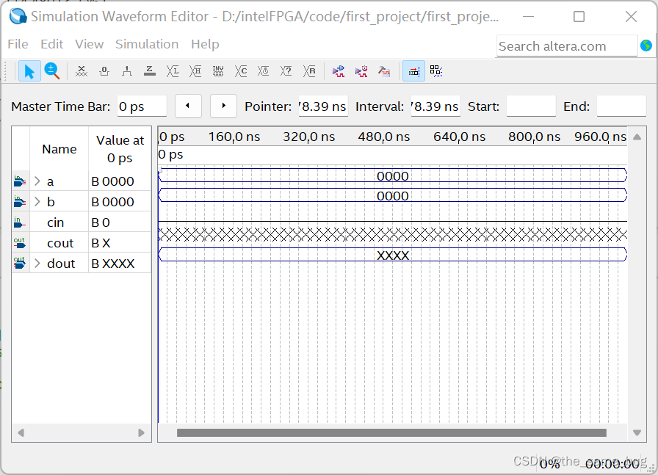The width and height of the screenshot is (658, 475).
Task: Expand bus signal a
Action: pos(37,181)
